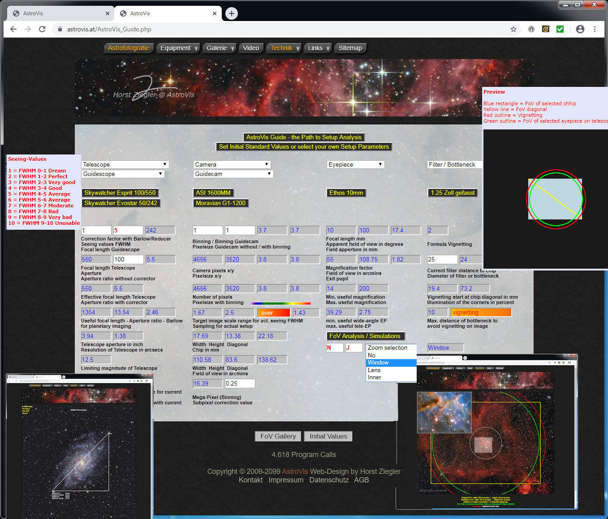Choose 'Window' in Zoom selection list
The height and width of the screenshot is (519, 608).
coord(391,363)
